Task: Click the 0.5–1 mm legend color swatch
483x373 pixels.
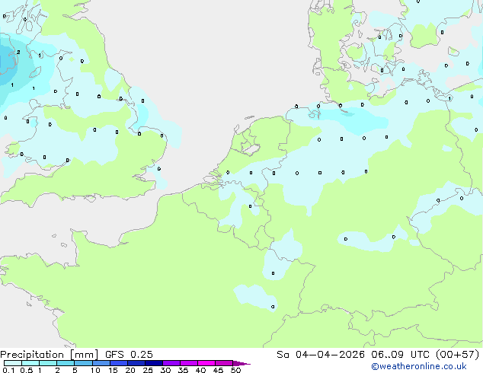Action: tap(30, 363)
